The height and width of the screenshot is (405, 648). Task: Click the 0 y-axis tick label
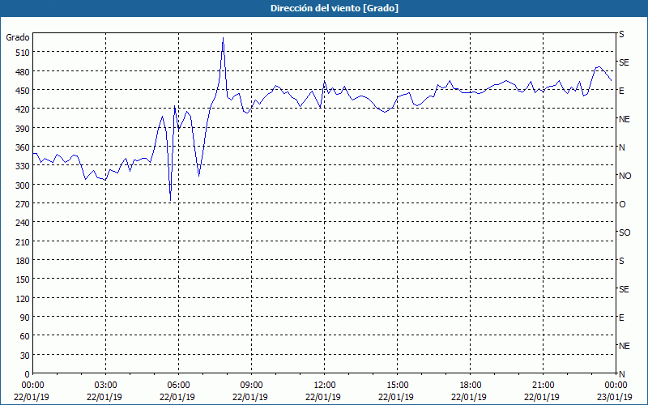28,374
